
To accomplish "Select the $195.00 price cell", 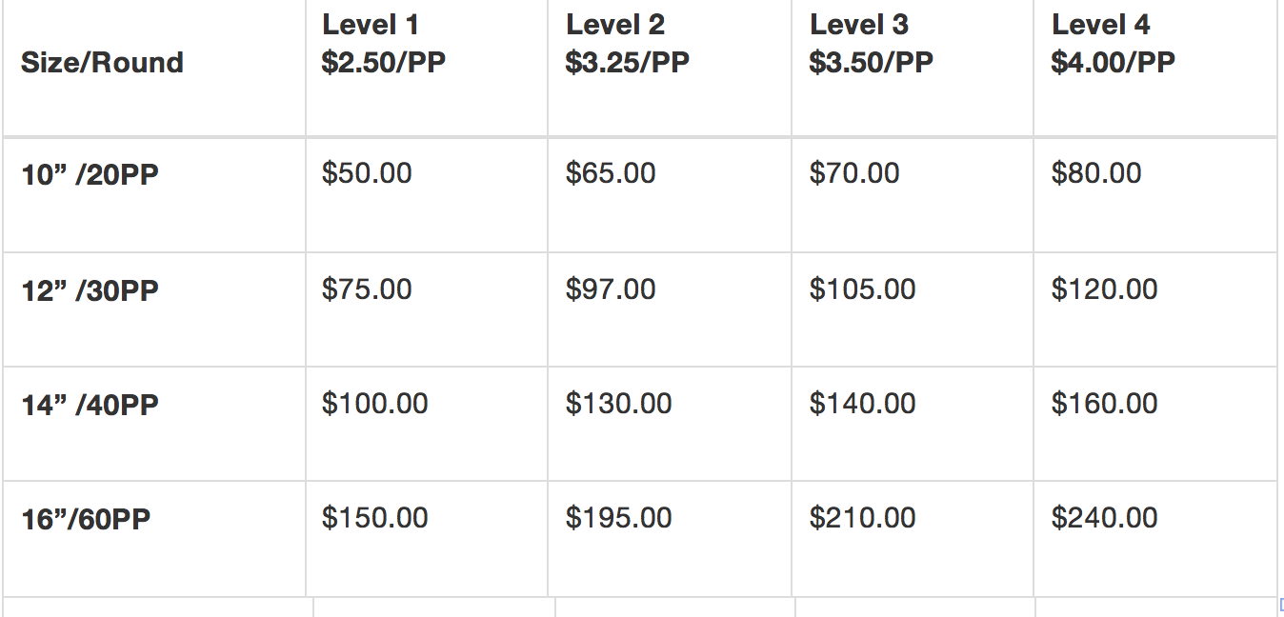I will [618, 518].
